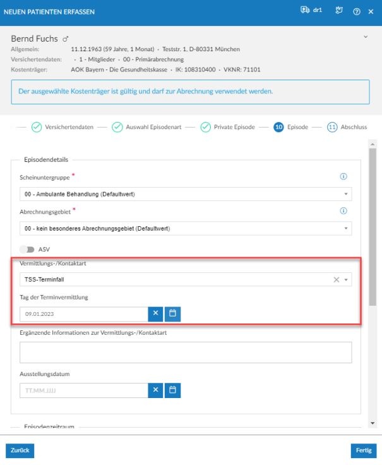Open the Scheinuntergruppe dropdown

[186, 194]
